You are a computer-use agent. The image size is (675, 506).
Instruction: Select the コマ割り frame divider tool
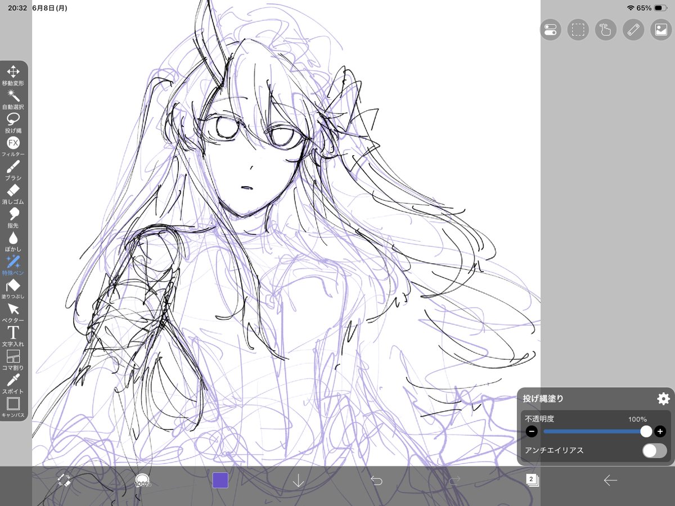pos(13,359)
